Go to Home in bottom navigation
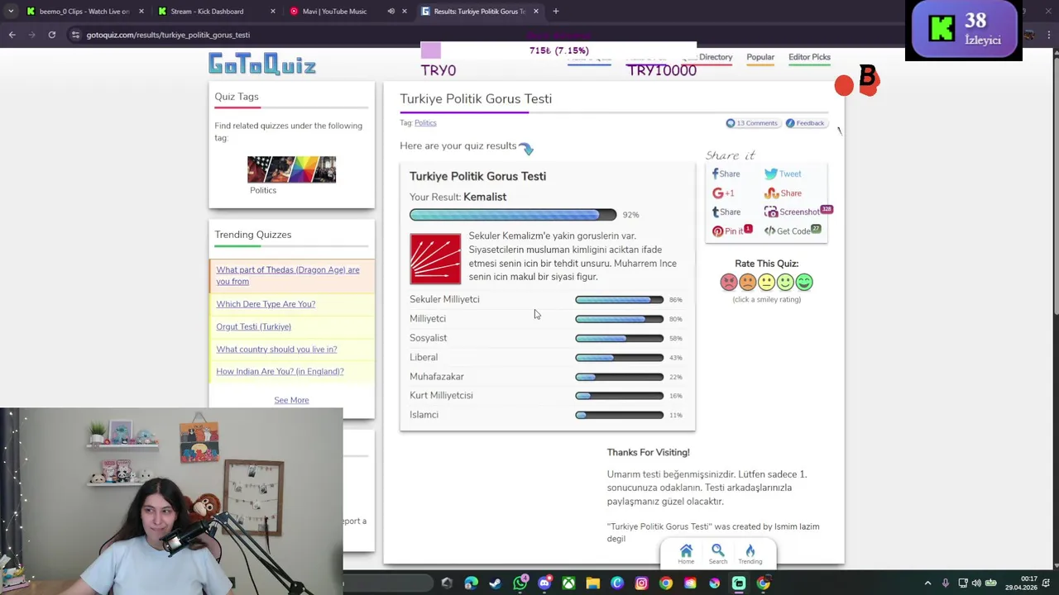 coord(686,555)
